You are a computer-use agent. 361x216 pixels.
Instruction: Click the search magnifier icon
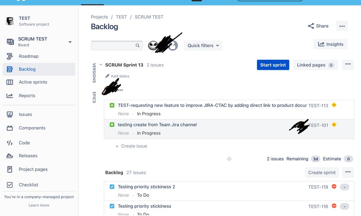point(137,45)
